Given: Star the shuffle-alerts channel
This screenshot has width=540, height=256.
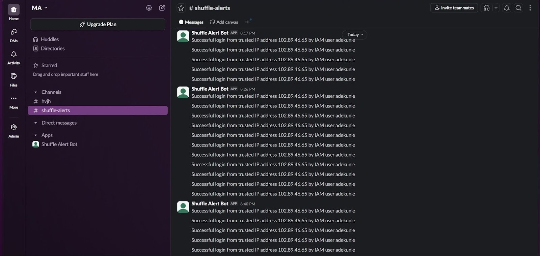Looking at the screenshot, I should click(x=181, y=8).
